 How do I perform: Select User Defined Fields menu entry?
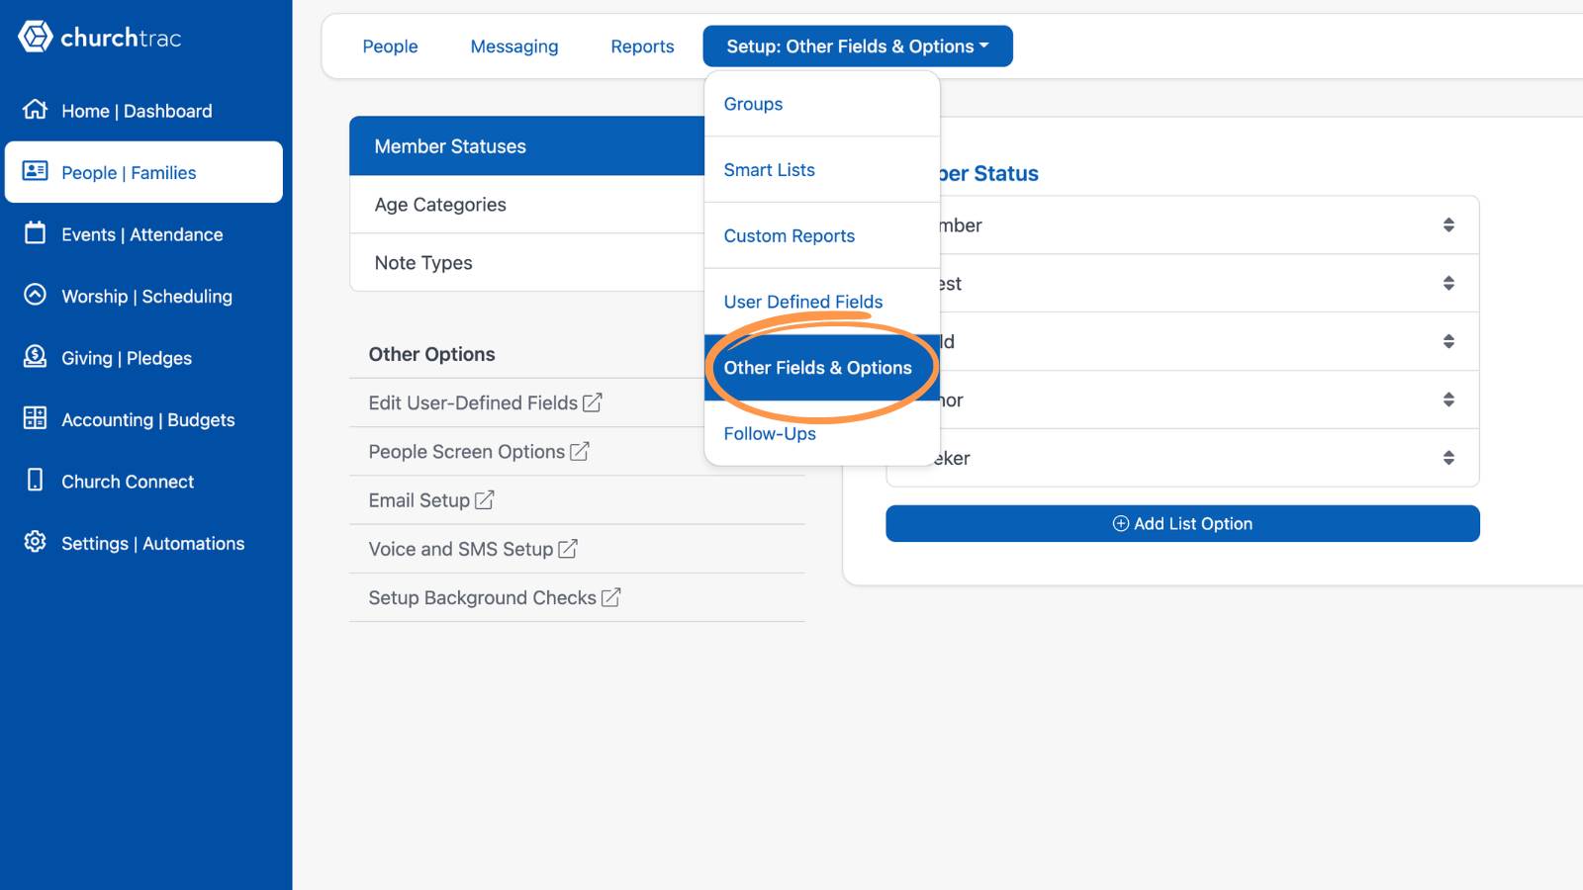coord(822,302)
